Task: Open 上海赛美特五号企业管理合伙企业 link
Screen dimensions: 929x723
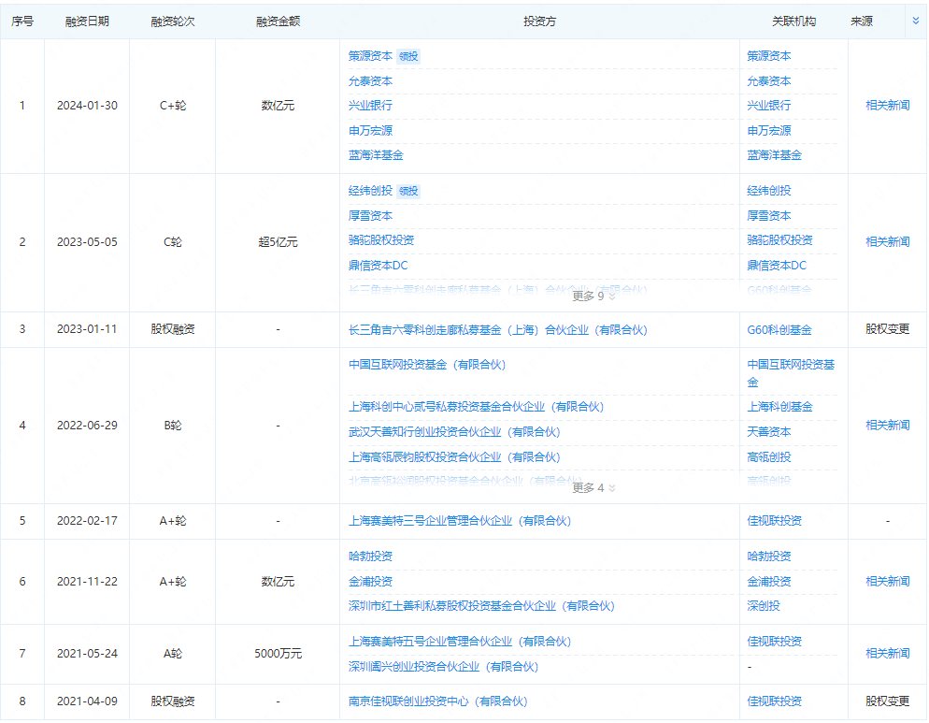Action: click(x=460, y=642)
